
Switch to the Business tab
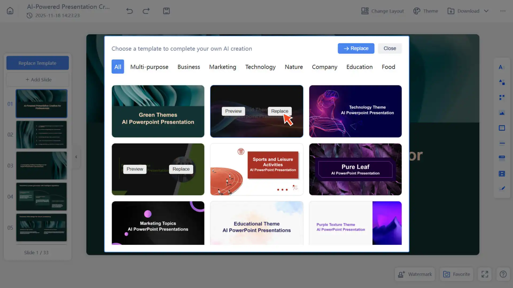[x=189, y=67]
